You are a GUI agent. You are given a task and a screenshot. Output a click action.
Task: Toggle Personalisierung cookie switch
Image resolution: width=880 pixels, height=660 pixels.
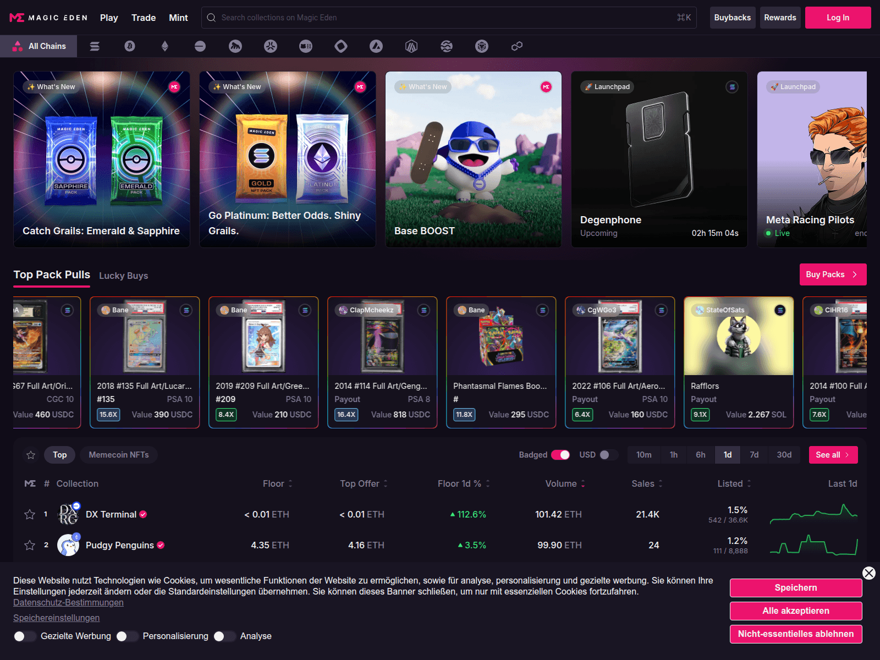(127, 636)
